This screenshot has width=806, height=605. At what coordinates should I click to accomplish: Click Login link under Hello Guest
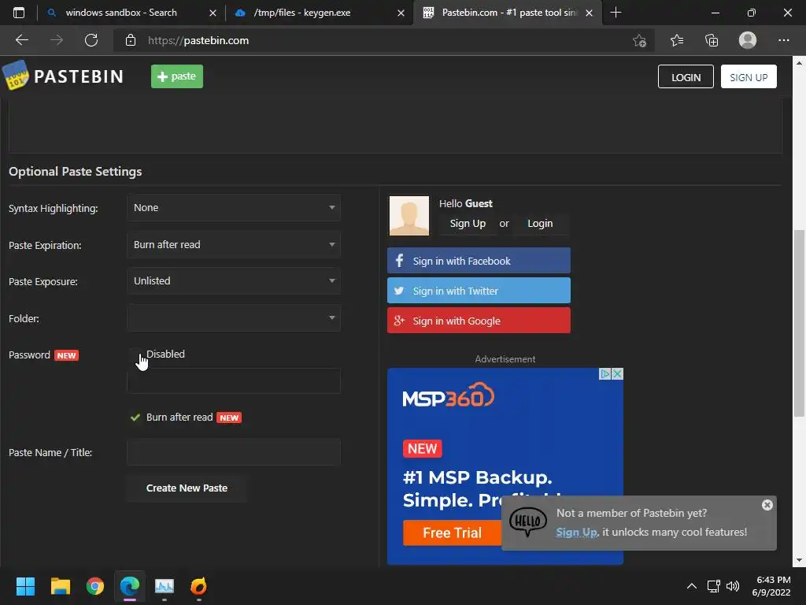point(540,224)
